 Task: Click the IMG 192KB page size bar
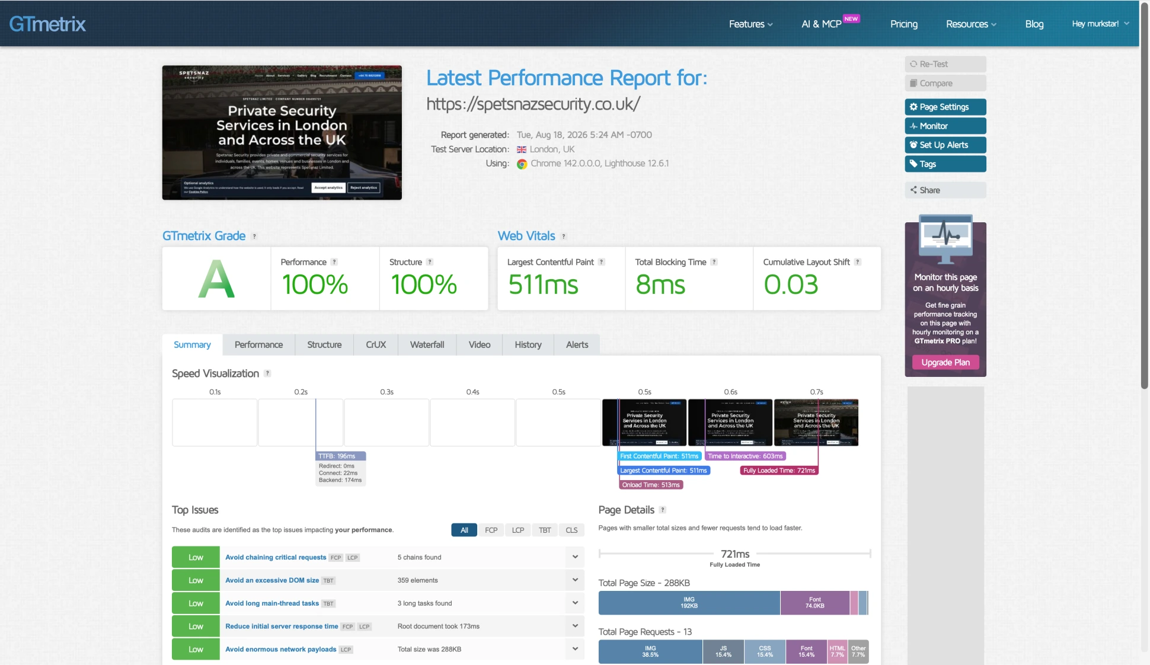(x=689, y=603)
